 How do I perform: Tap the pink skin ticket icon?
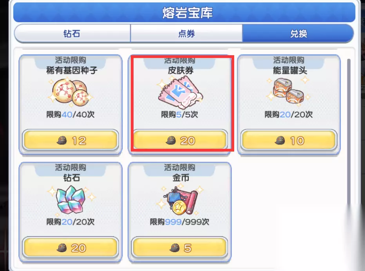click(x=180, y=92)
